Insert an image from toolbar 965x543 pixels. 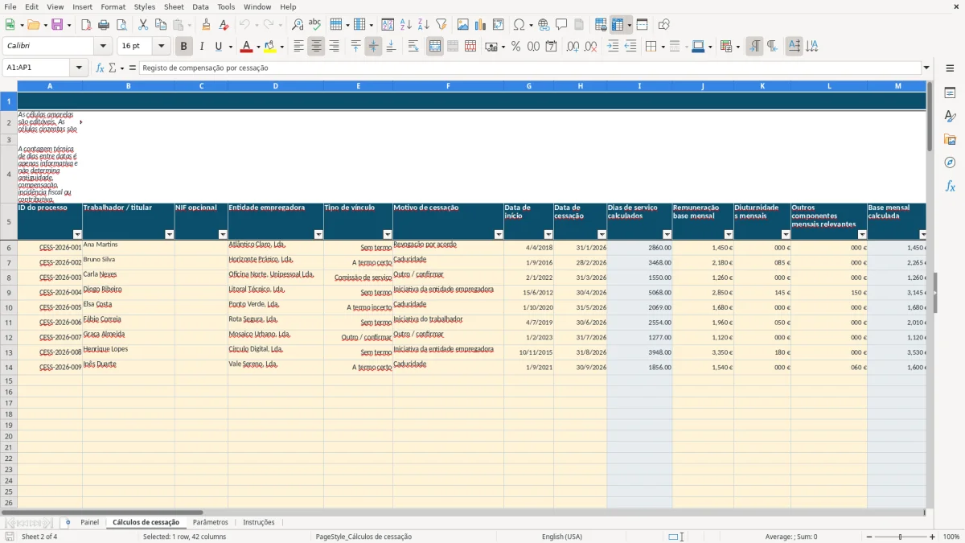click(x=463, y=25)
